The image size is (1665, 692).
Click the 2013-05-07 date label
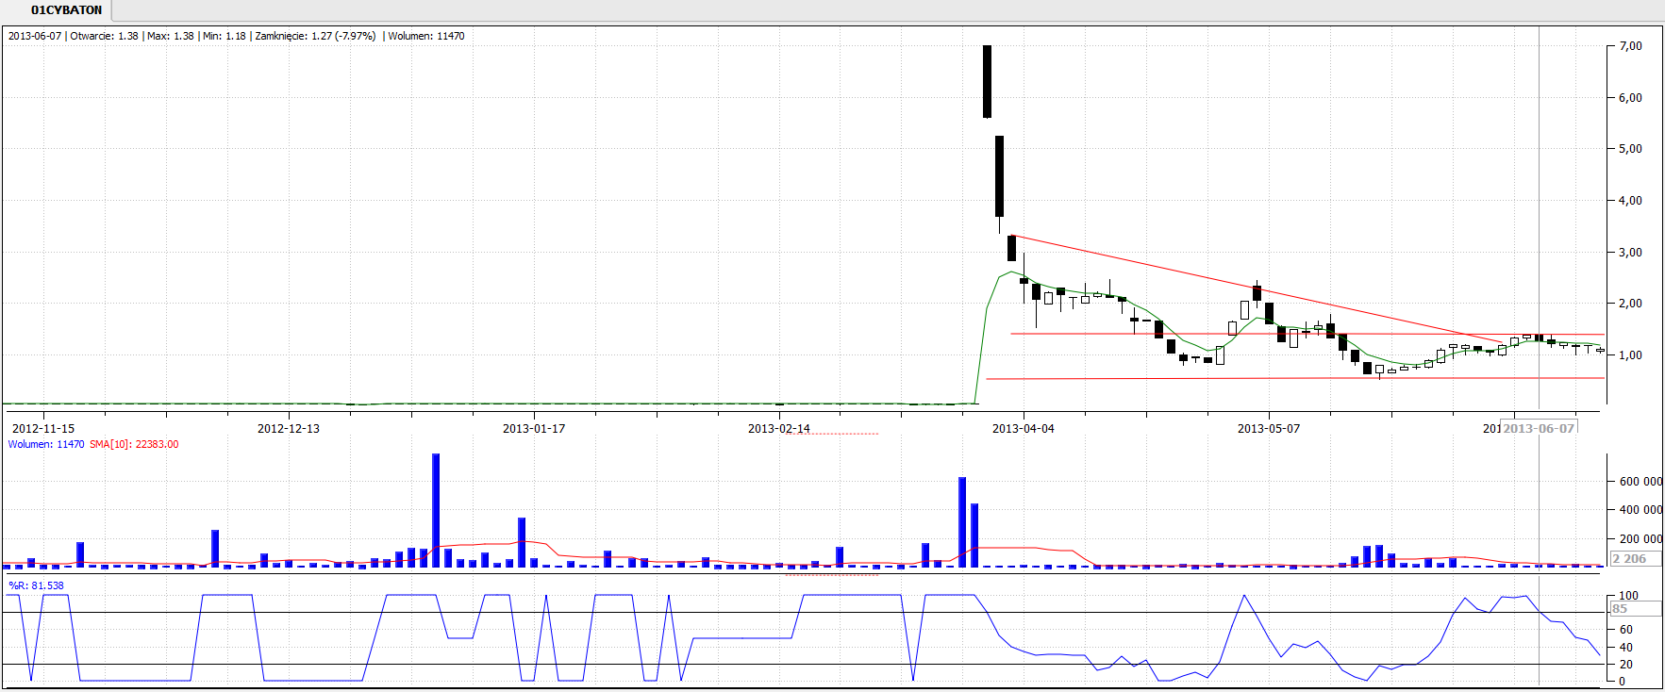pyautogui.click(x=1269, y=429)
